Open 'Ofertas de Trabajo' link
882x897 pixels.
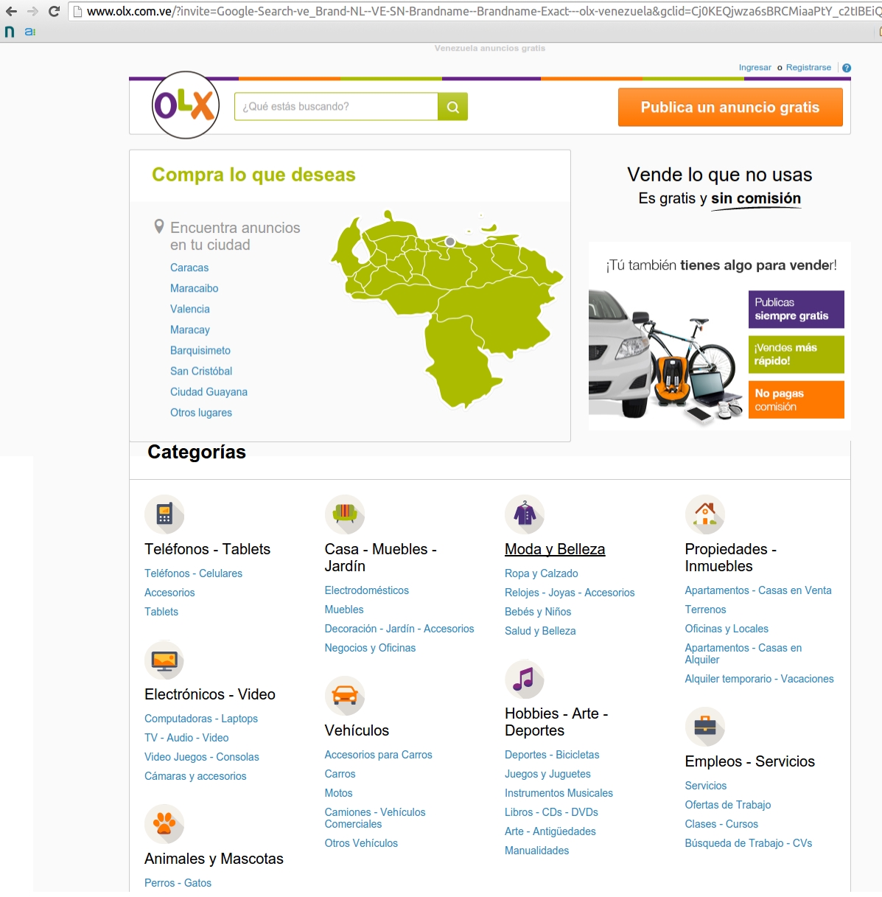click(x=728, y=804)
